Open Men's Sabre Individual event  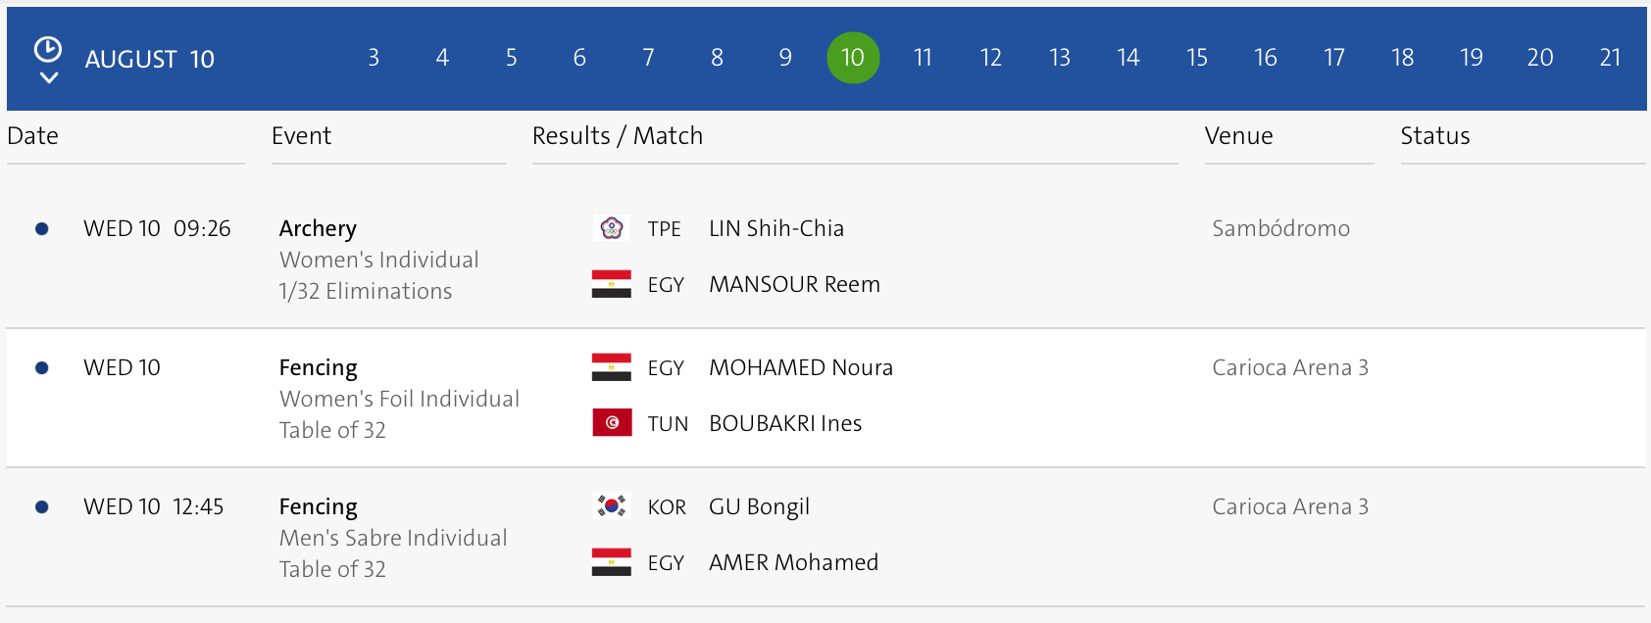(393, 538)
